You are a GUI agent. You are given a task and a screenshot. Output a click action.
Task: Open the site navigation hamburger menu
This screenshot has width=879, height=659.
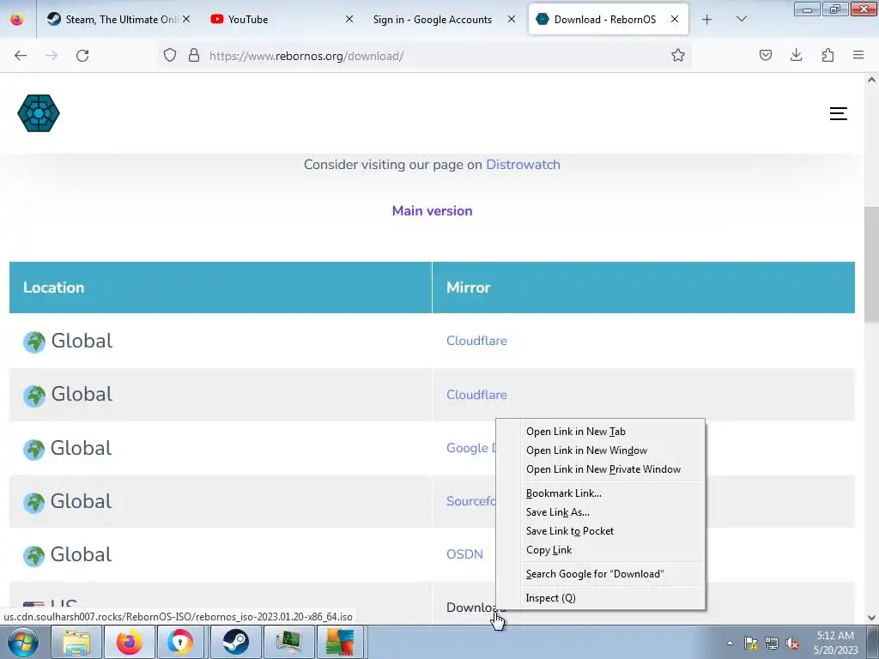pyautogui.click(x=838, y=114)
